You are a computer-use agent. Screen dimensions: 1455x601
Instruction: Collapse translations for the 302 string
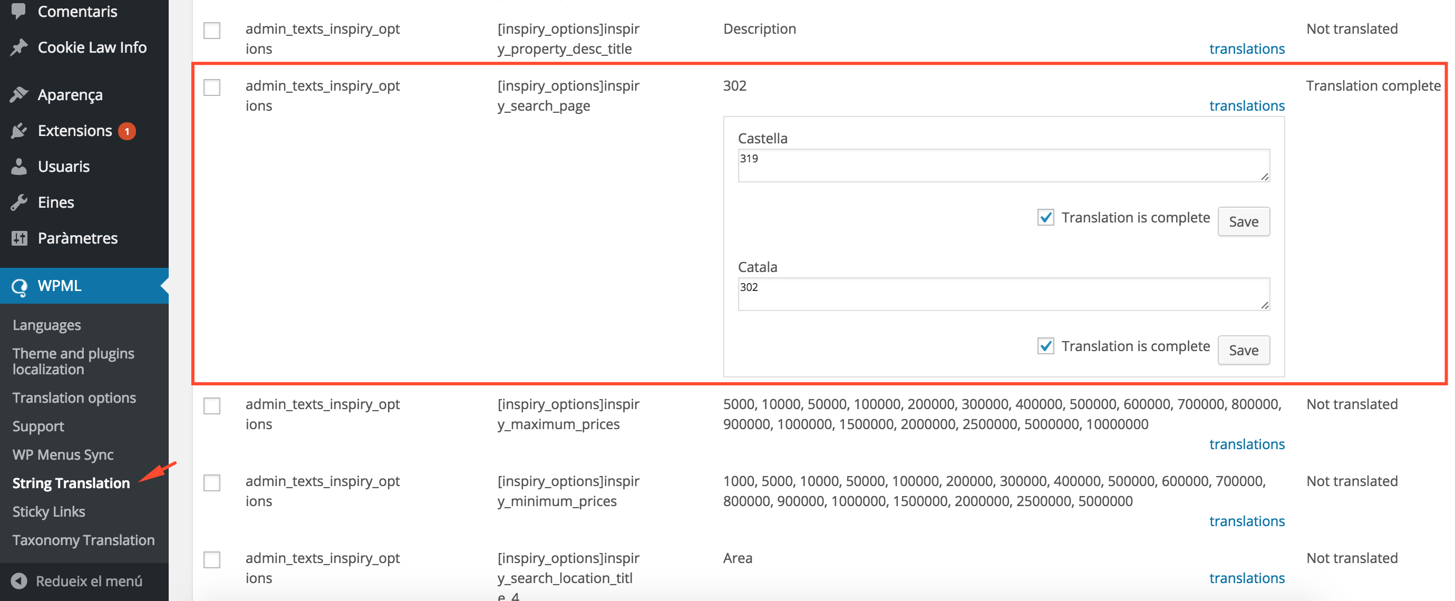(1247, 105)
